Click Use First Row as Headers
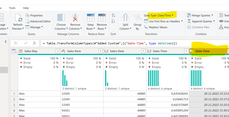Screen dimensions: 229x117 (x=162, y=21)
